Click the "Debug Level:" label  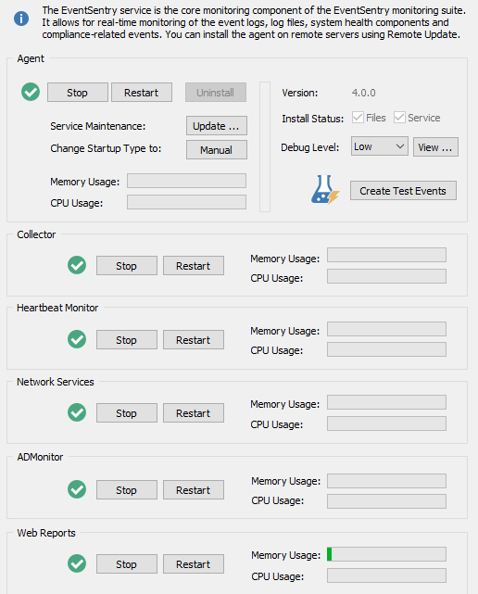pyautogui.click(x=309, y=147)
